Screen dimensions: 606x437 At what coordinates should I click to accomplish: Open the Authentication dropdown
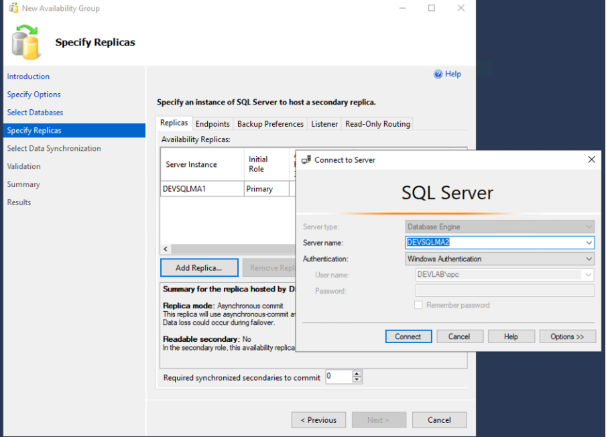[587, 259]
